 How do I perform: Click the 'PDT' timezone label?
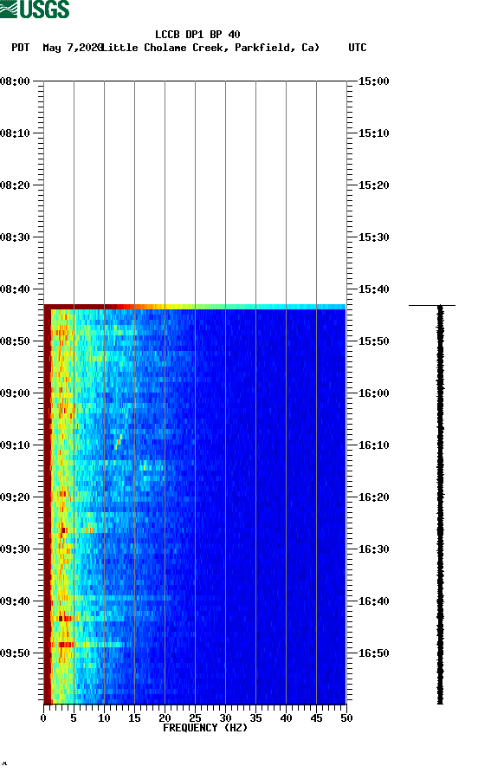pyautogui.click(x=20, y=48)
